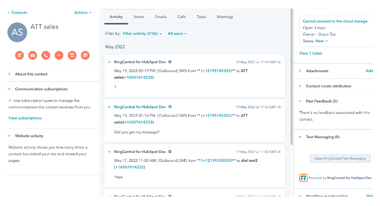Screen dimensions: 380x206
Task: Open the All users filter dropdown
Action: [x=177, y=34]
